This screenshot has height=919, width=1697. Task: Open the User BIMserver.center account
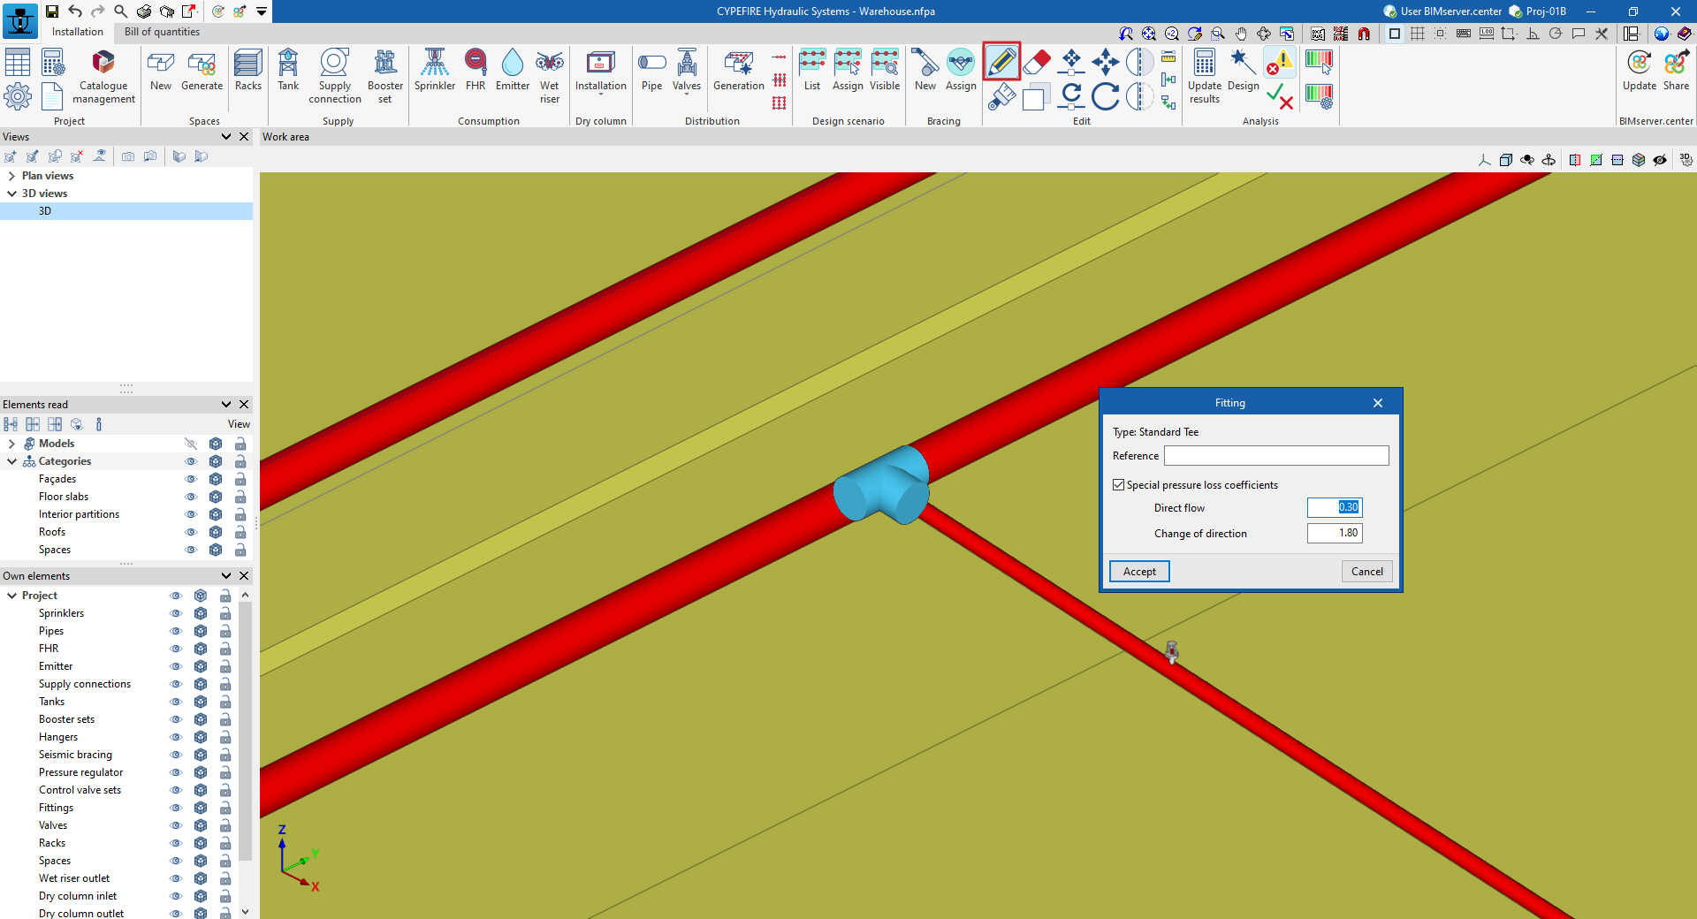pyautogui.click(x=1442, y=11)
